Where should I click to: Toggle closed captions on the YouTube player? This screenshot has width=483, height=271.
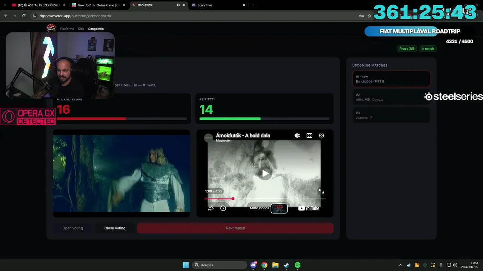click(x=309, y=135)
